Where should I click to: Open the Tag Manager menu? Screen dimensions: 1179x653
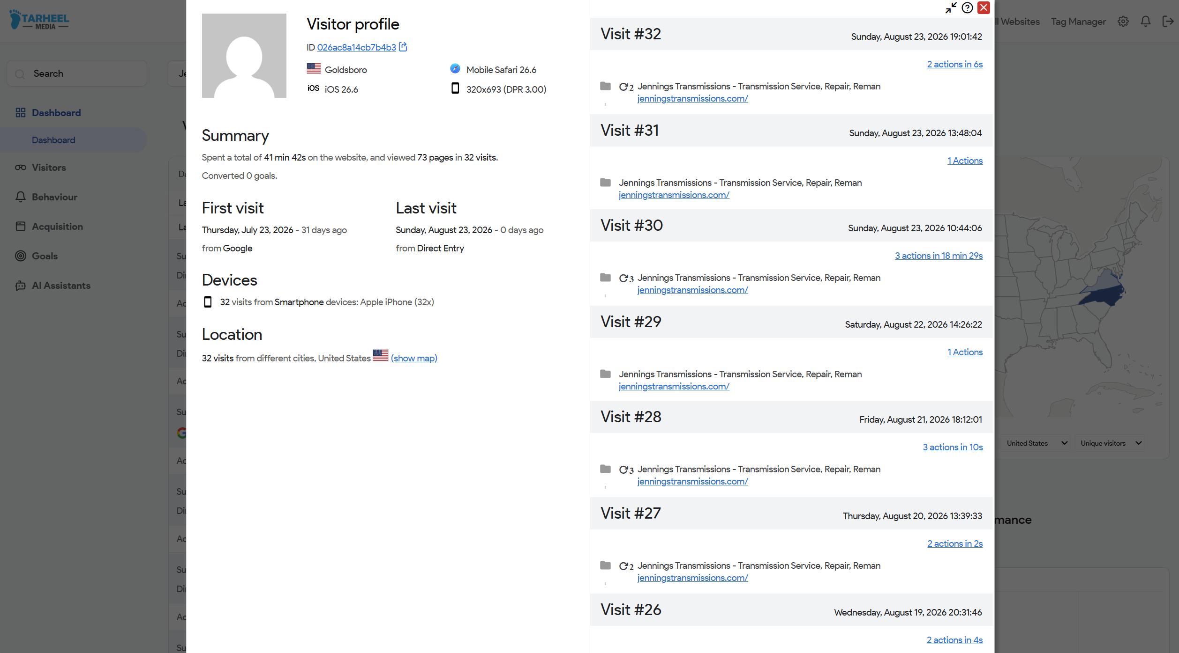(1078, 22)
